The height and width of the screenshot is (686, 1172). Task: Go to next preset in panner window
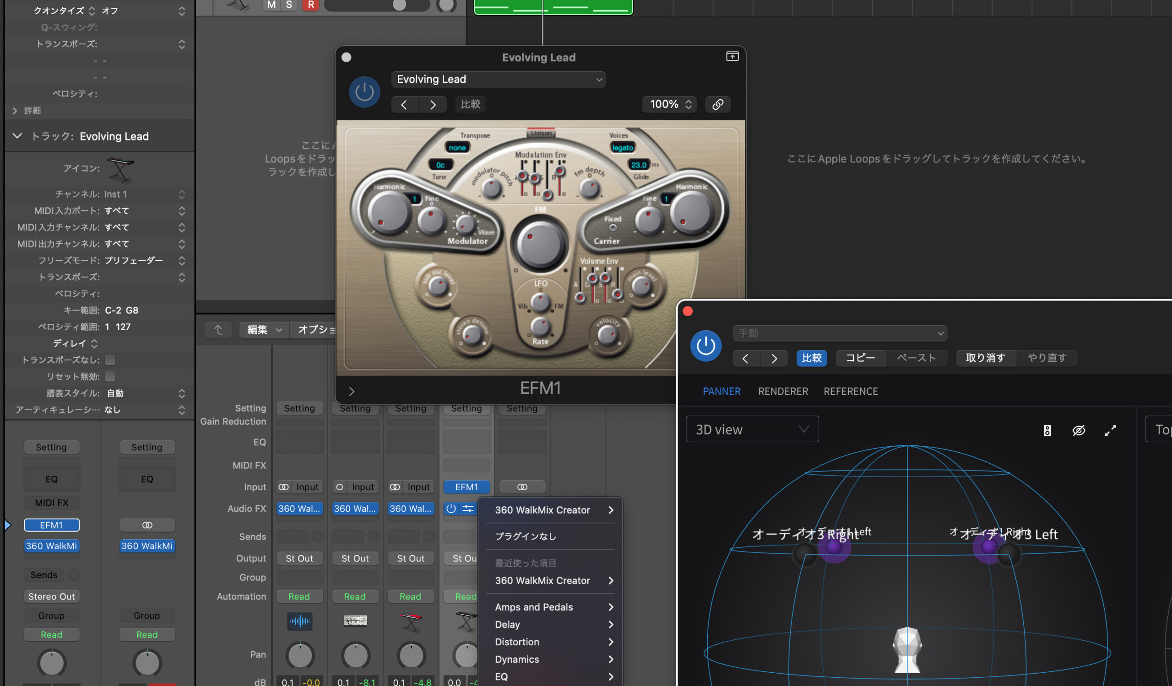point(774,359)
